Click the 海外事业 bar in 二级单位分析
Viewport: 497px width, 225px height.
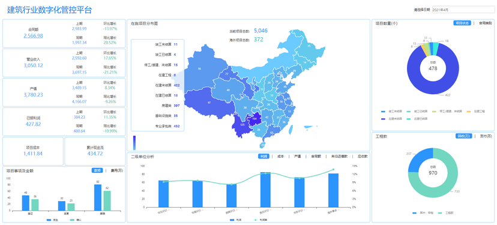(x=334, y=190)
